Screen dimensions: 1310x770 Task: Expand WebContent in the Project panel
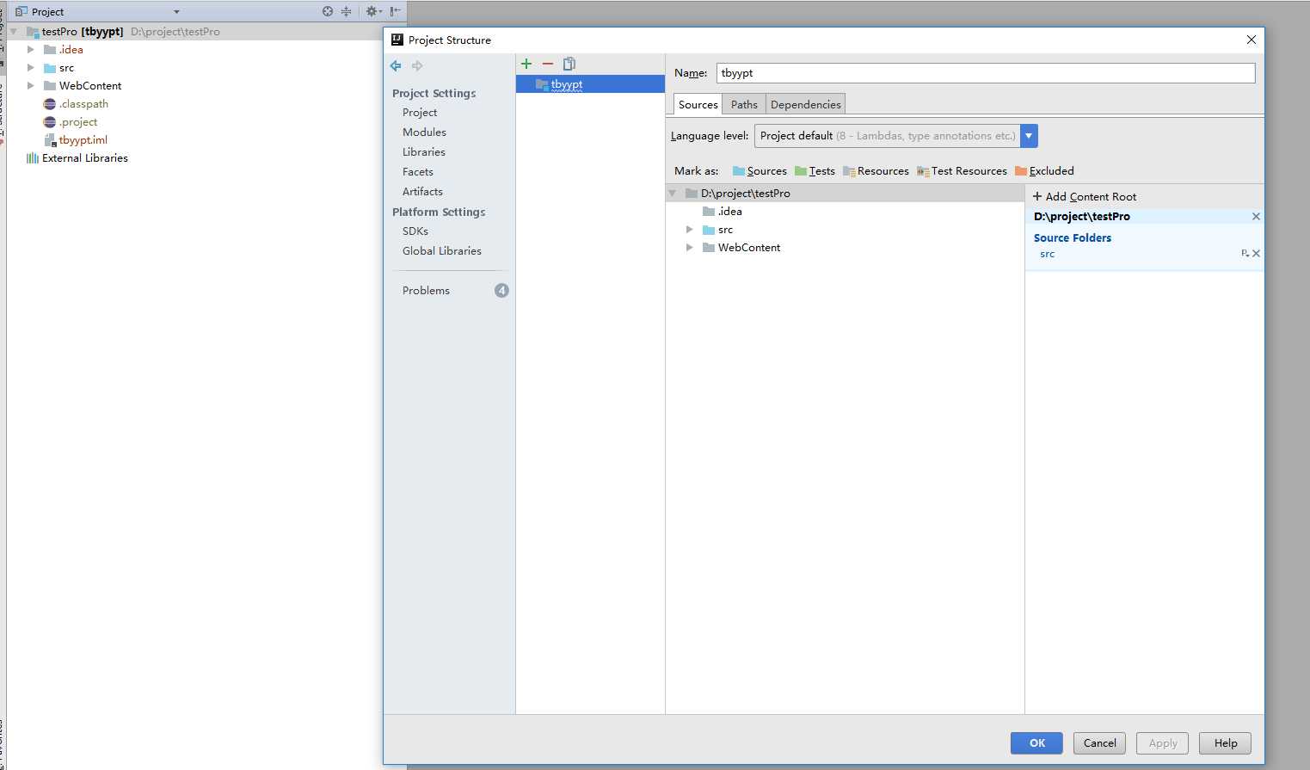[x=31, y=86]
